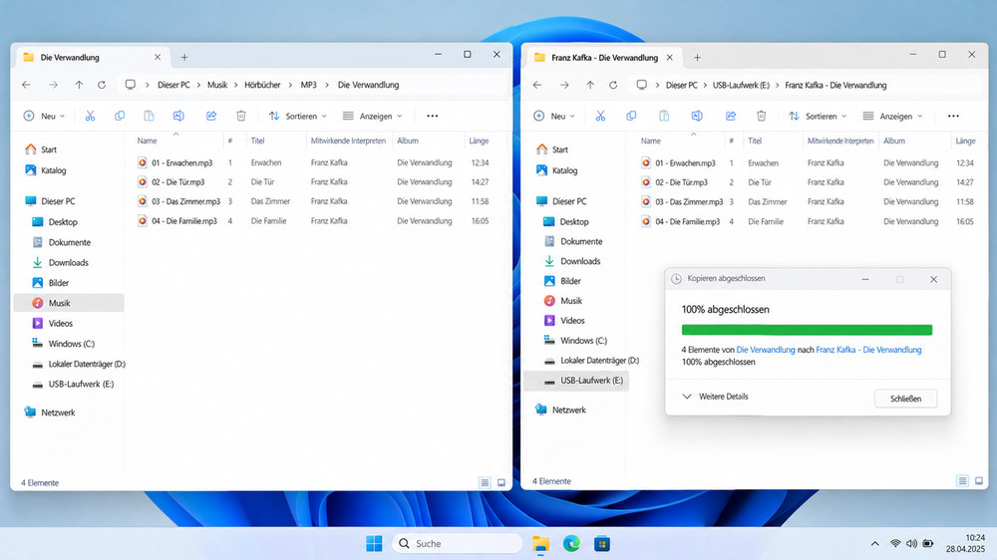Select Franz Kafka - Die Verwandlung tab
997x560 pixels.
pyautogui.click(x=604, y=57)
